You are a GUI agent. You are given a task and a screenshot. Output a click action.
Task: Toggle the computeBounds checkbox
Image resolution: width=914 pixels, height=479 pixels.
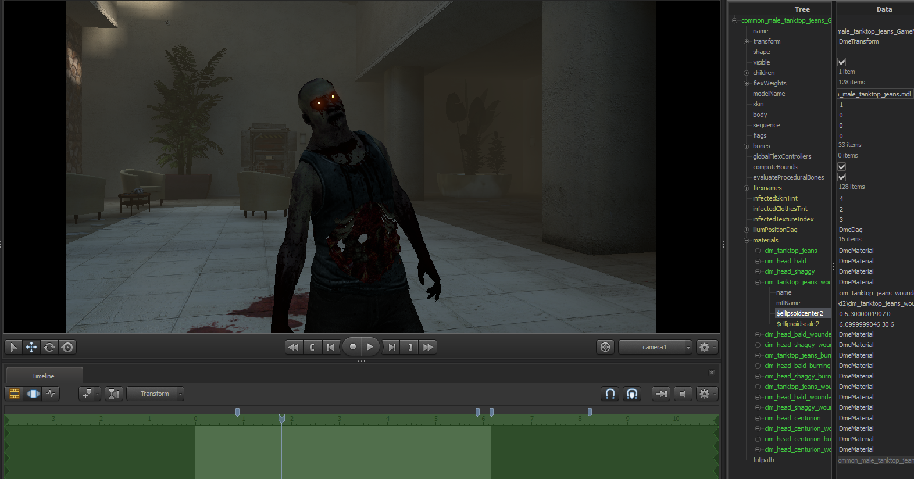(841, 167)
